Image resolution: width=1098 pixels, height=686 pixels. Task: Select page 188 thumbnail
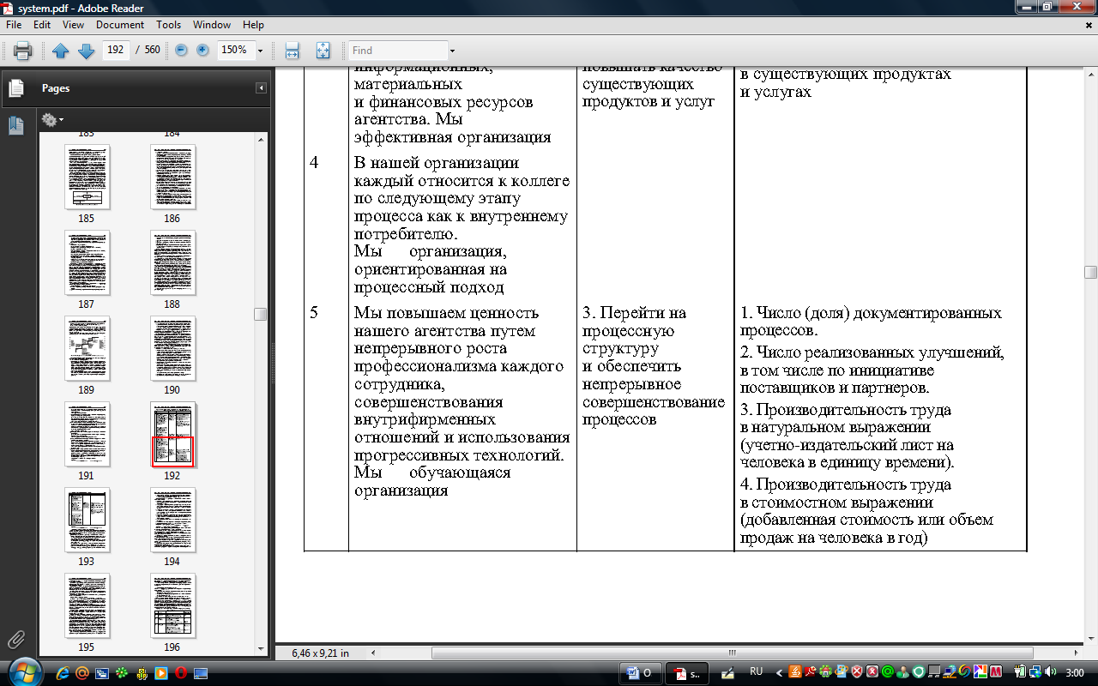pyautogui.click(x=172, y=263)
